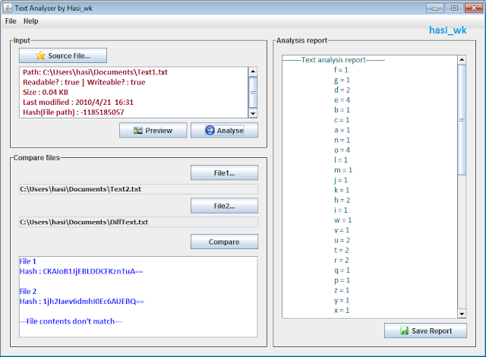This screenshot has height=357, width=486.
Task: Open the Help menu
Action: (x=30, y=21)
